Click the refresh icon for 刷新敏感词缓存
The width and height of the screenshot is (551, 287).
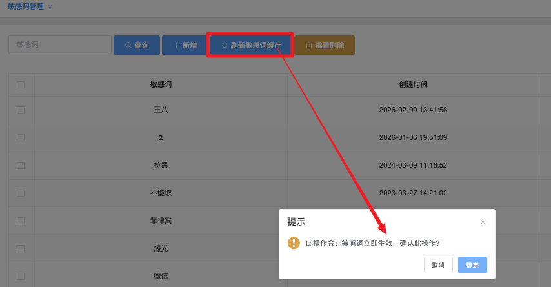point(225,45)
